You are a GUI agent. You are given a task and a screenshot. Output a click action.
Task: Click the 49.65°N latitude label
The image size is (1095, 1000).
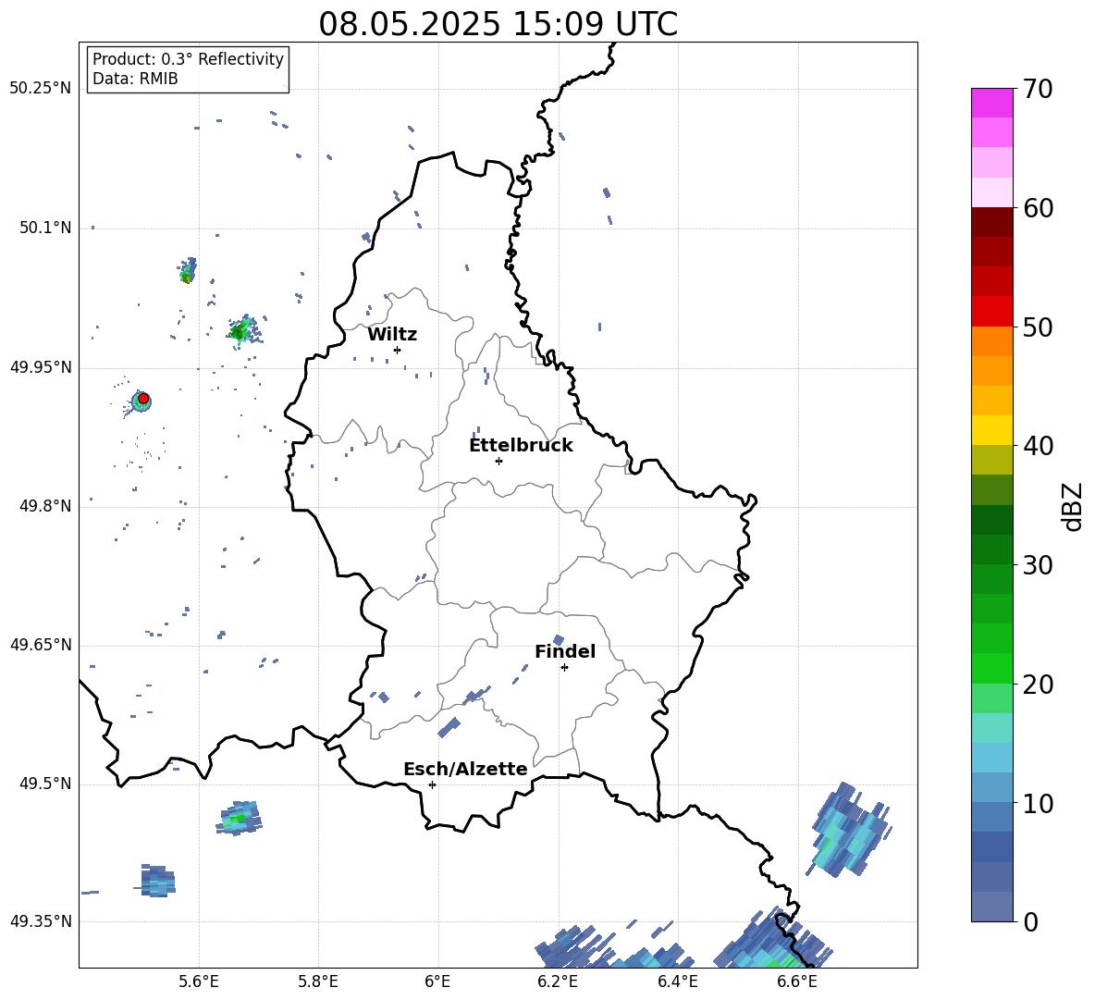coord(41,645)
